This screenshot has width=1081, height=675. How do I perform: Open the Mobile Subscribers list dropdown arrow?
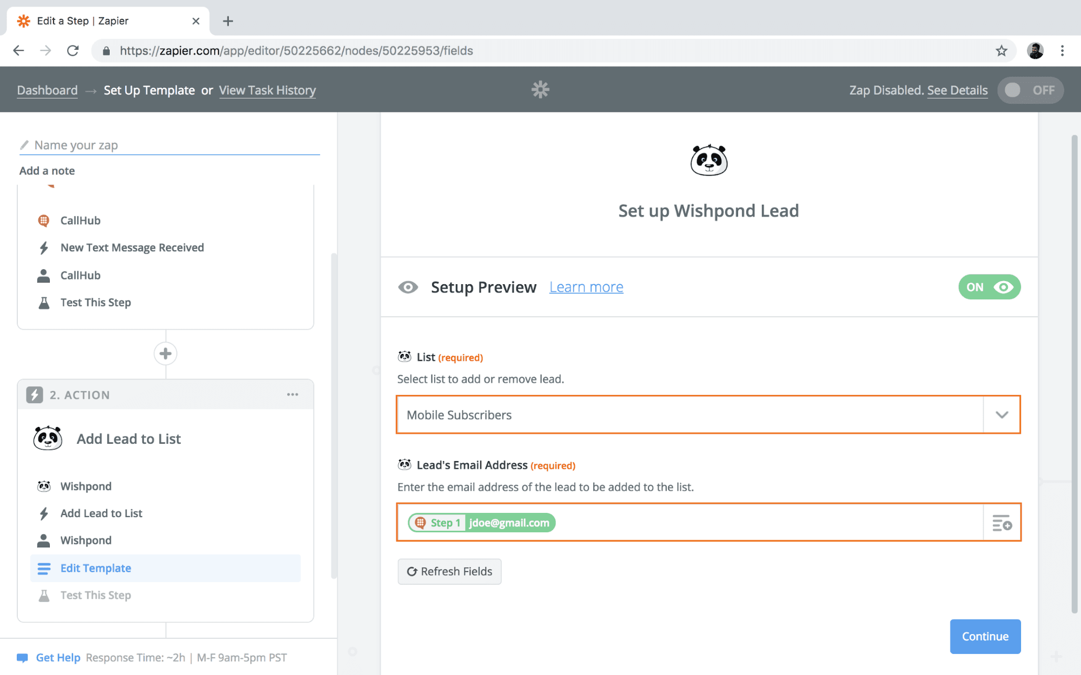[x=1002, y=415]
